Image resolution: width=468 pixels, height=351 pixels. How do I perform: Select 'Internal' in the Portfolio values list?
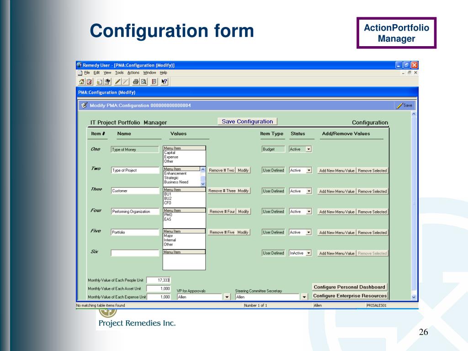[x=170, y=240]
